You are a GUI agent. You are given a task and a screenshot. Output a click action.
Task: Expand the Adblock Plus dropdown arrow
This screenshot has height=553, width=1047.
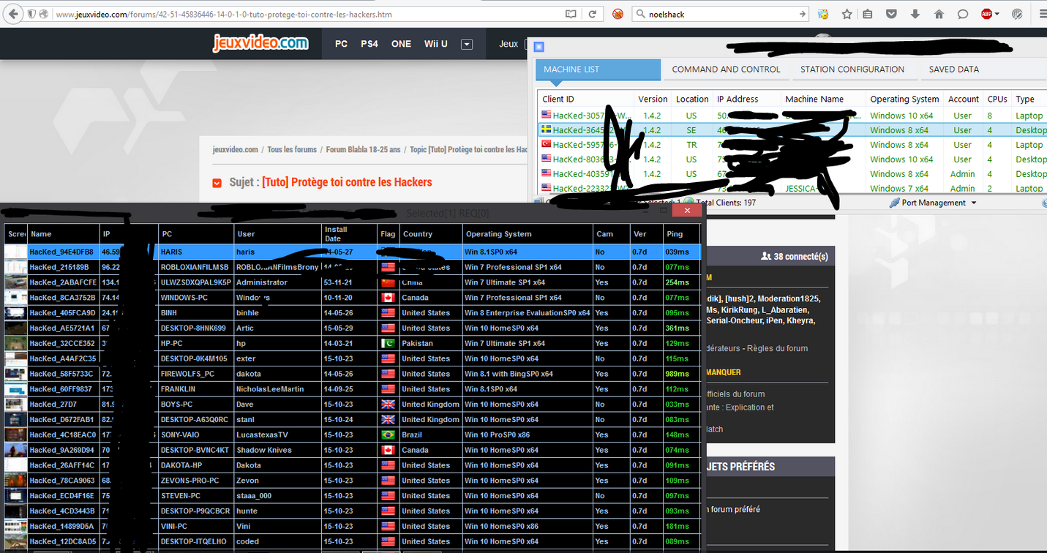[997, 14]
